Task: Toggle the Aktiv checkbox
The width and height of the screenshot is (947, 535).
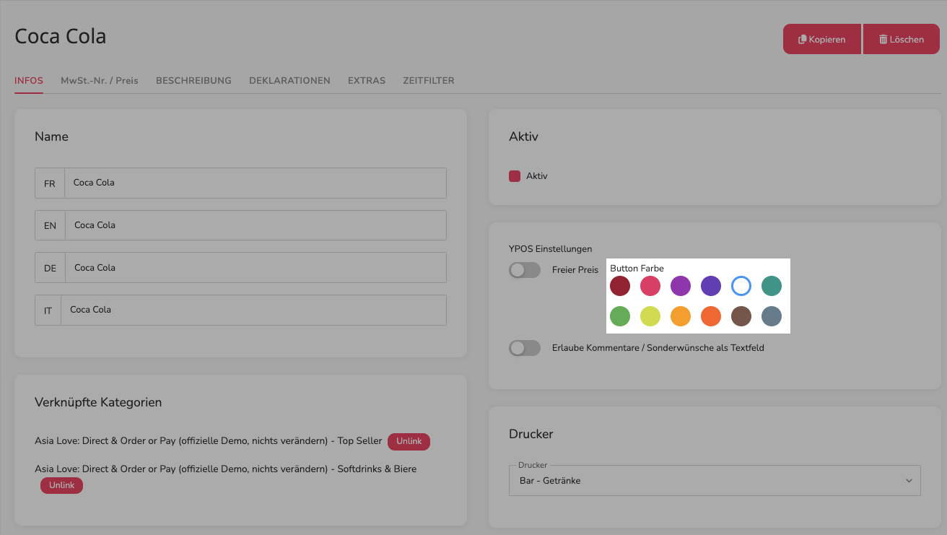Action: (515, 176)
